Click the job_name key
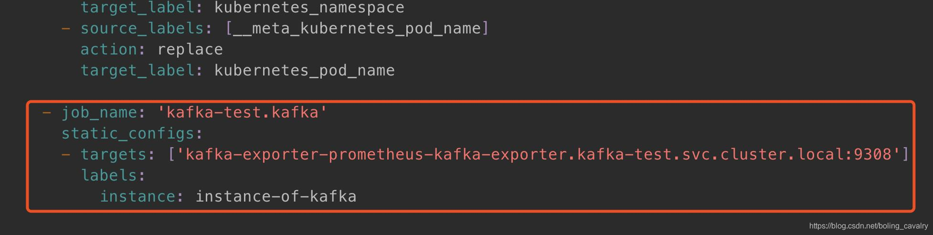Screen dimensions: 933x235 (99, 113)
